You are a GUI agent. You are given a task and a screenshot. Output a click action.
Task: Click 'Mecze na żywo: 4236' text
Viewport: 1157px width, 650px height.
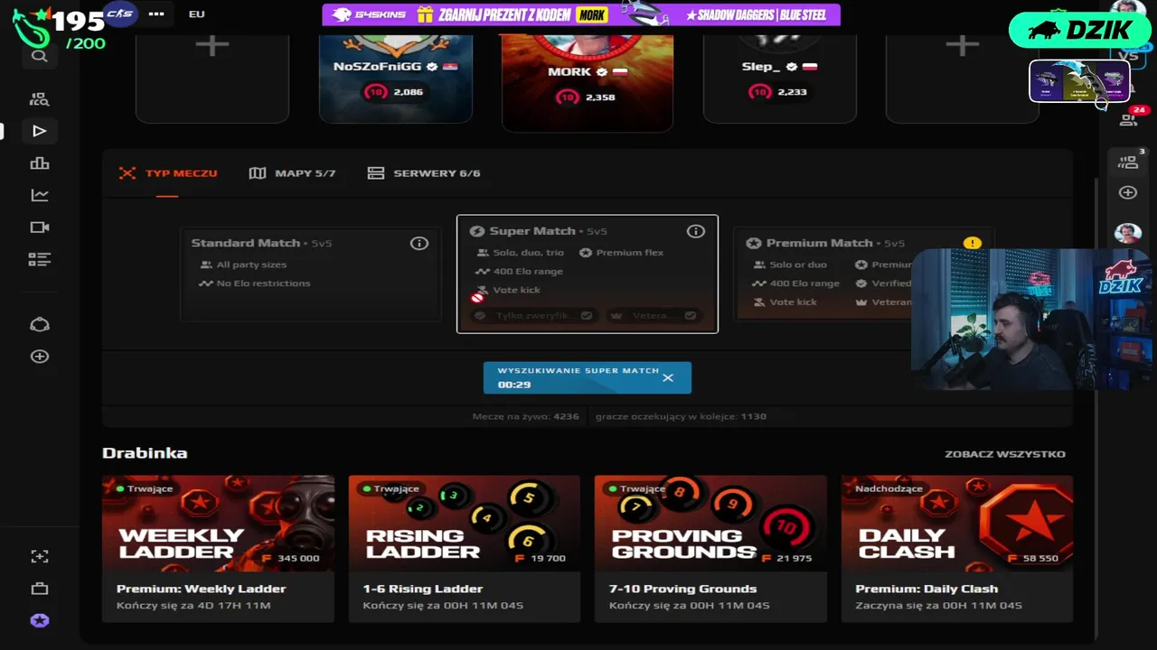[x=525, y=417]
